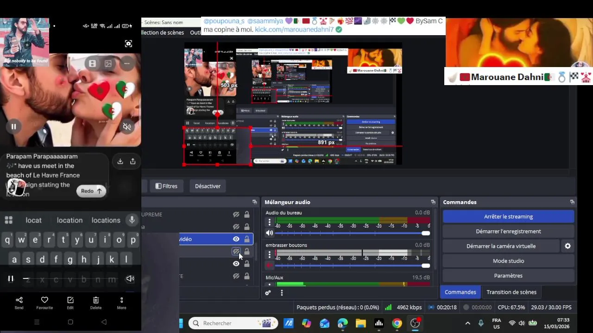
Task: Open the Filtres button for source
Action: click(x=166, y=186)
